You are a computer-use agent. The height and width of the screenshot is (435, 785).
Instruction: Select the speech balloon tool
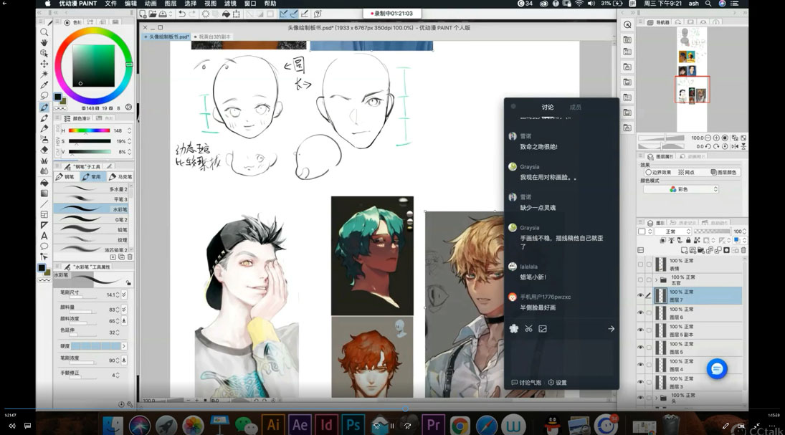(44, 247)
